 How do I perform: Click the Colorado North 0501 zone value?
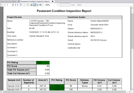coord(99,25)
